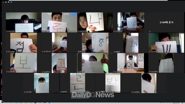185x104 pixels.
Task: Click video tile with the '봐' paper
Action: [113, 83]
